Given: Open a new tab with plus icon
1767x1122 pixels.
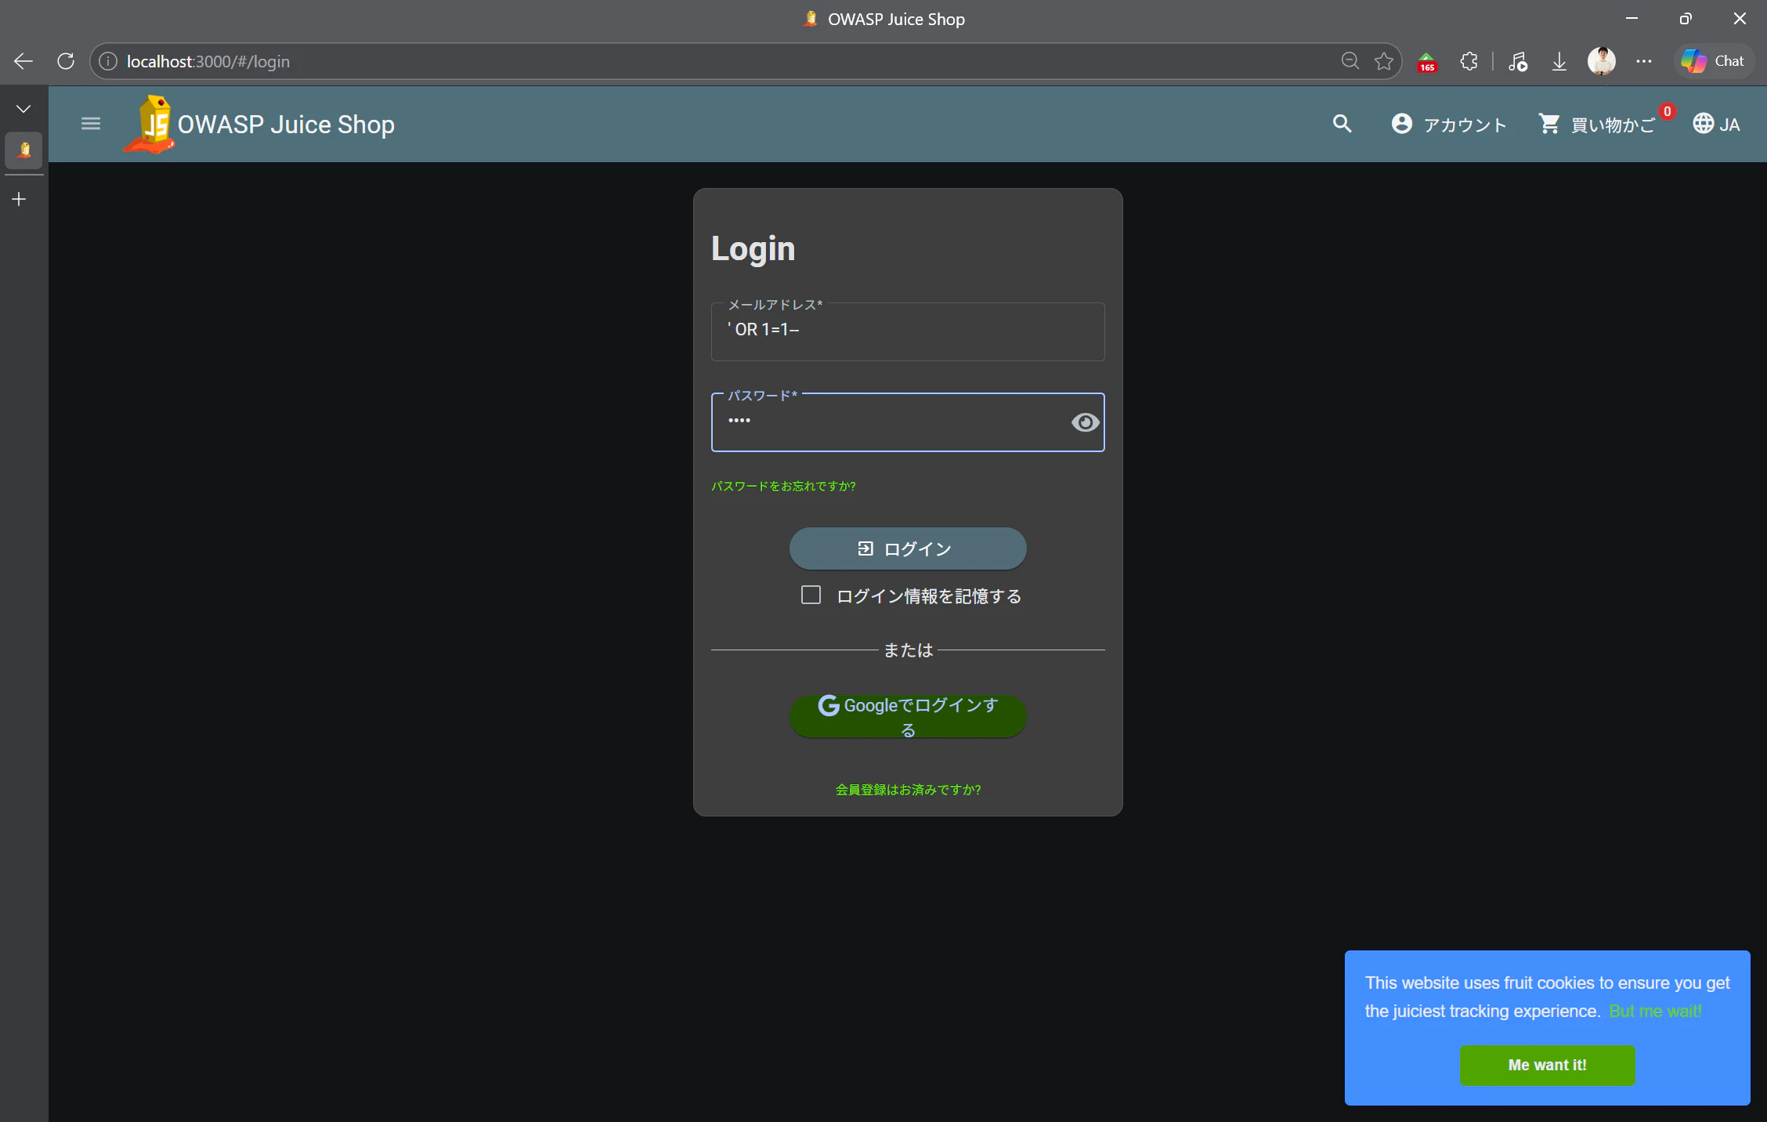Looking at the screenshot, I should pos(20,199).
